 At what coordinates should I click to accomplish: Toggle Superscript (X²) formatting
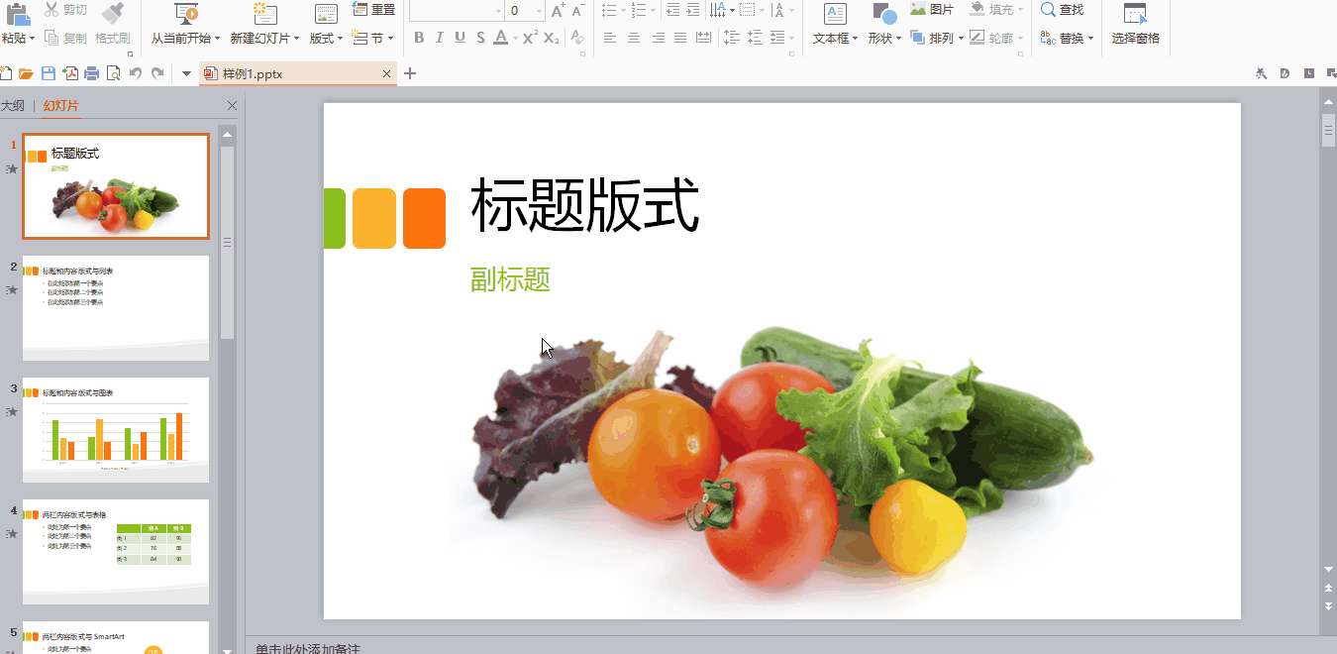[x=530, y=38]
